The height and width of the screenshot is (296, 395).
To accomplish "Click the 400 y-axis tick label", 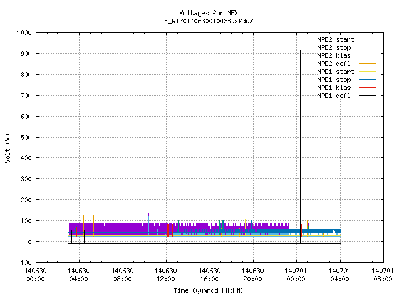I will [26, 158].
